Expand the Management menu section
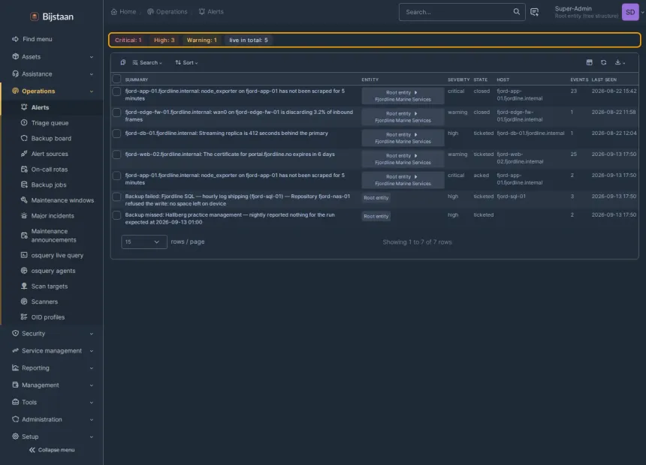This screenshot has height=465, width=646. tap(52, 385)
